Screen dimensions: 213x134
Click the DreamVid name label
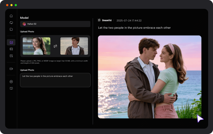[x=106, y=20]
